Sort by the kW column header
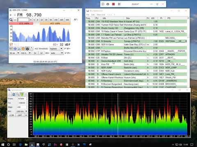Image resolution: width=197 pixels, height=147 pixels. click(154, 18)
